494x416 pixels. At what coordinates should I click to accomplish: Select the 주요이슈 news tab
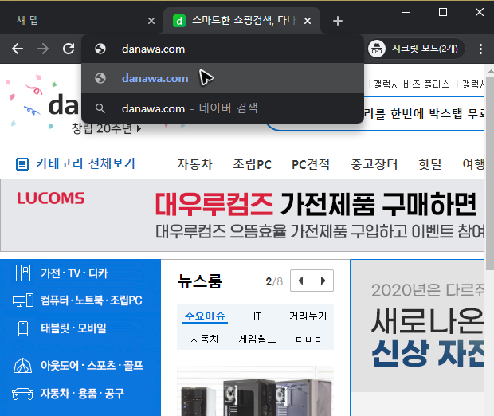click(x=205, y=316)
